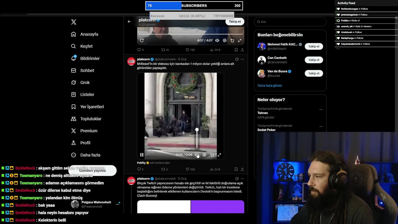Mute the MrBeast video sound
The image size is (398, 224).
click(197, 155)
